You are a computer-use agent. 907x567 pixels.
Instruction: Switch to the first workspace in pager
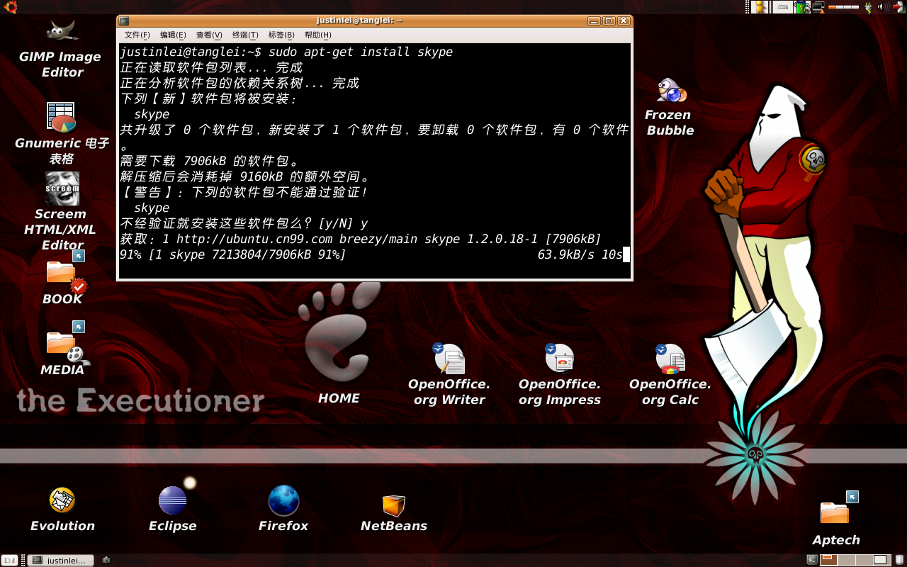828,560
